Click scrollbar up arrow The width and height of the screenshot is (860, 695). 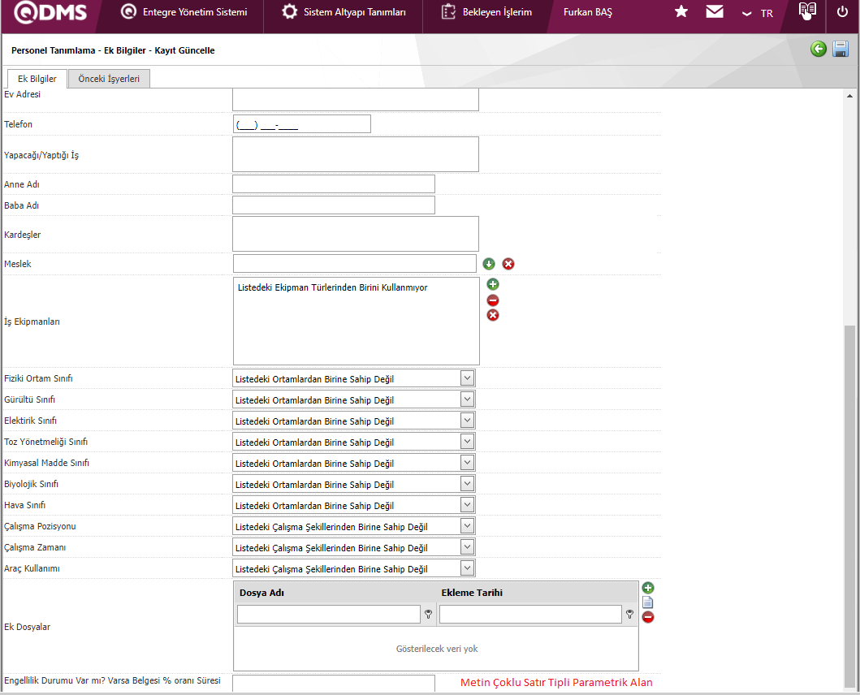pyautogui.click(x=849, y=96)
